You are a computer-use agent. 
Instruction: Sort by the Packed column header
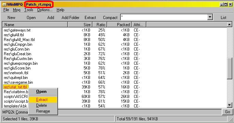click(119, 25)
